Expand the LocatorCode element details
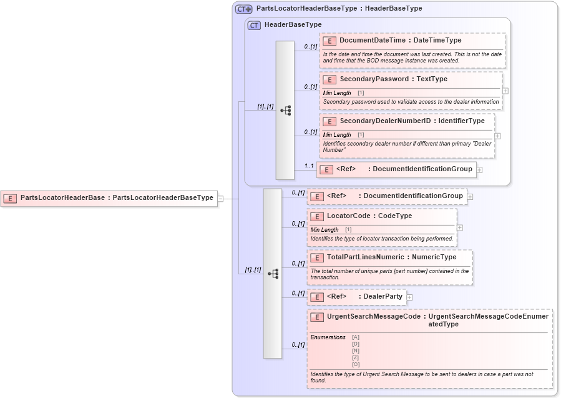The width and height of the screenshot is (561, 398). click(x=459, y=227)
